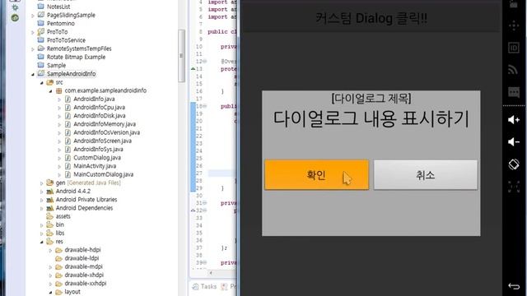Screen dimensions: 527x296
Task: Open AndroidInfoScreen.java file
Action: click(x=102, y=141)
